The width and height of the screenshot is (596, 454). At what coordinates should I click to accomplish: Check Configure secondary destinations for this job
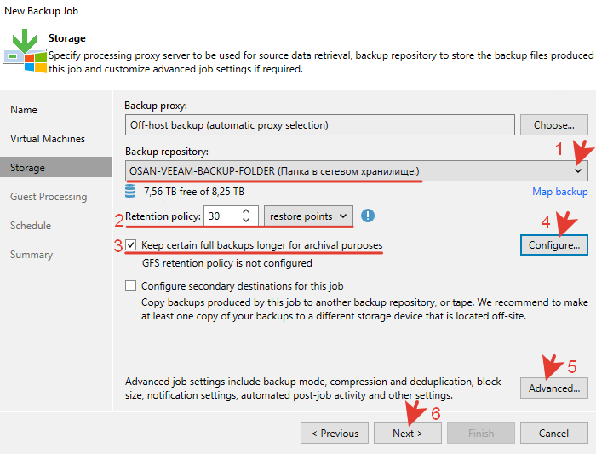tap(130, 286)
